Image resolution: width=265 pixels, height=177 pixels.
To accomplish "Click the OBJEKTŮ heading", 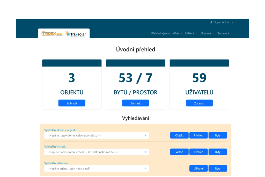I will click(x=72, y=92).
